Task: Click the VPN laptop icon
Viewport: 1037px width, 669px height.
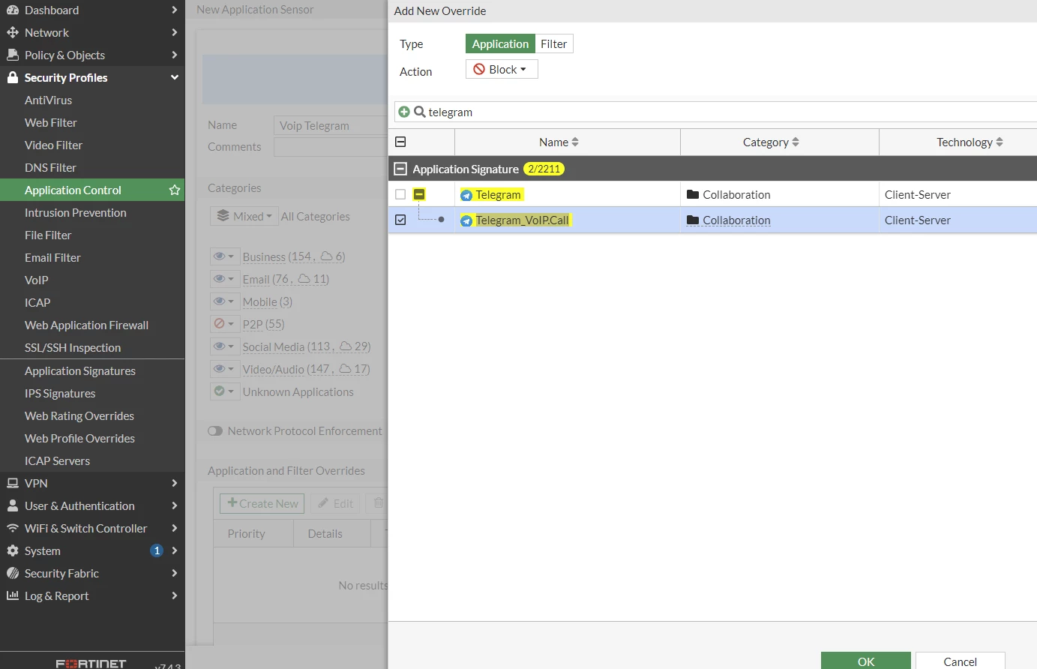Action: tap(12, 484)
